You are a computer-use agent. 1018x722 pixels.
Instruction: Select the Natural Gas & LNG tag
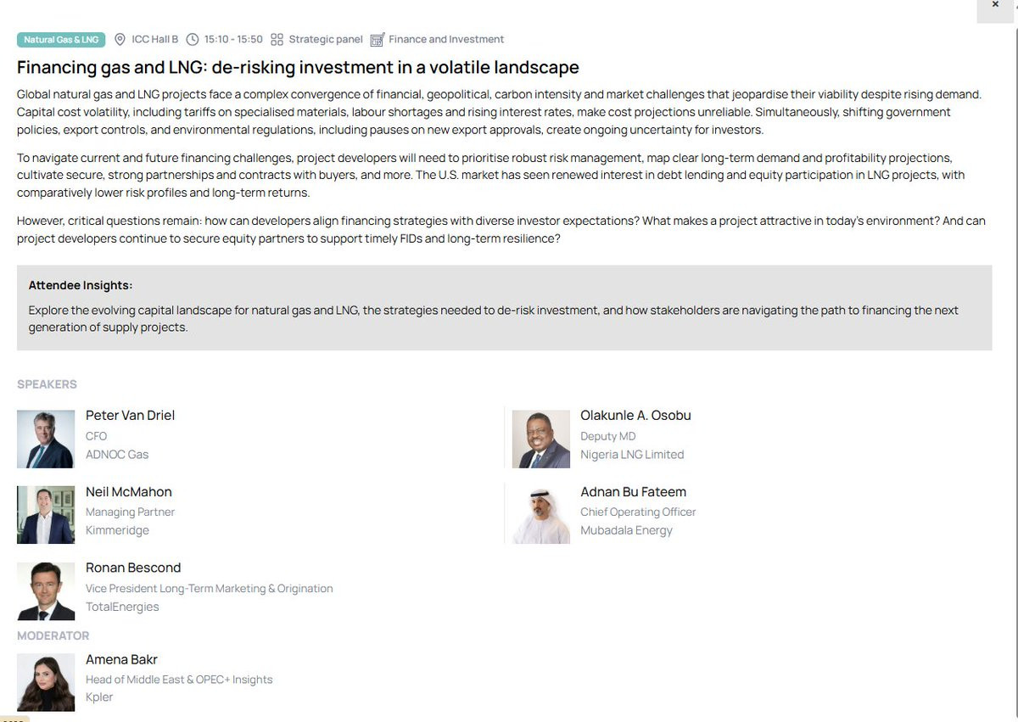click(61, 40)
